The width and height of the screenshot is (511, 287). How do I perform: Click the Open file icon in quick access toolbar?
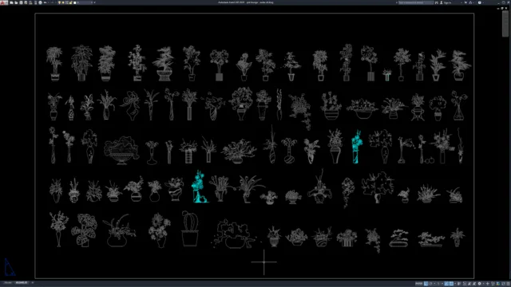click(x=16, y=2)
